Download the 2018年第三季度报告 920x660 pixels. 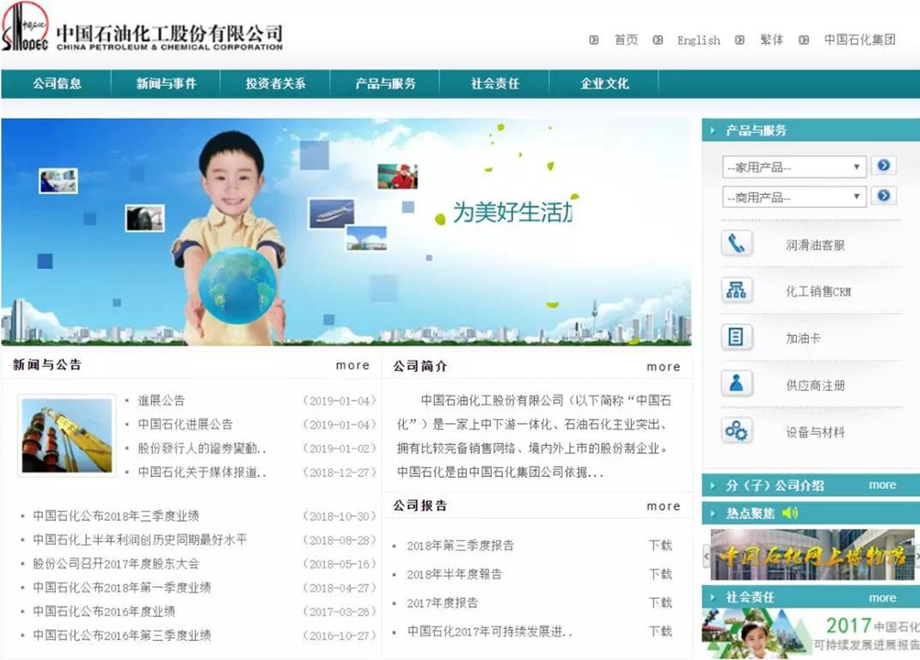pyautogui.click(x=660, y=546)
